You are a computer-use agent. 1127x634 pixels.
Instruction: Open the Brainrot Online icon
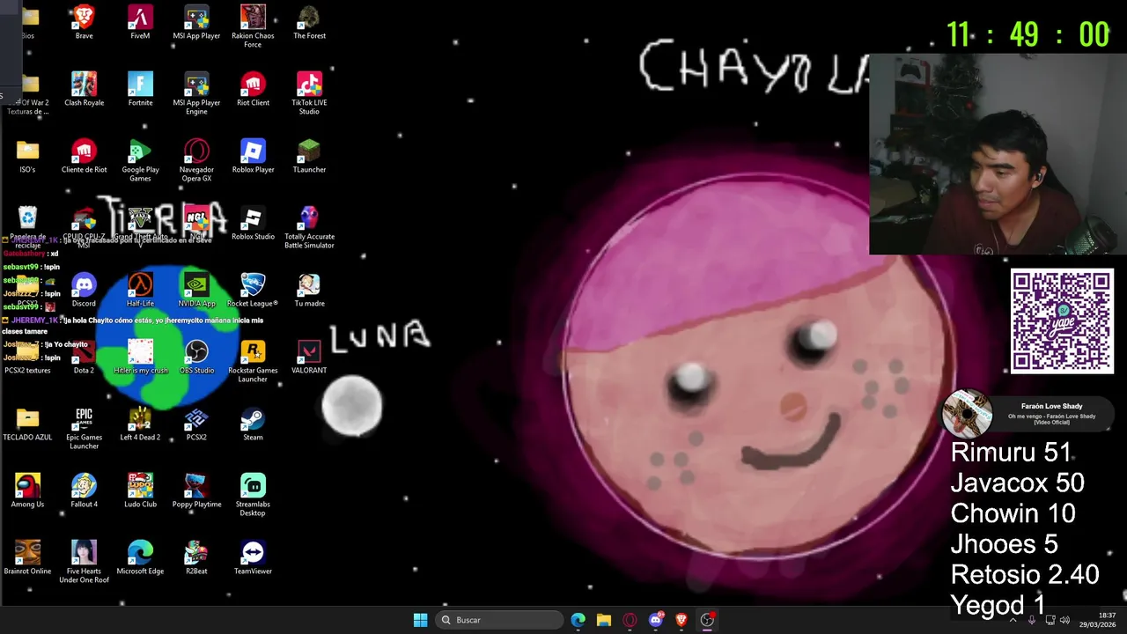27,557
